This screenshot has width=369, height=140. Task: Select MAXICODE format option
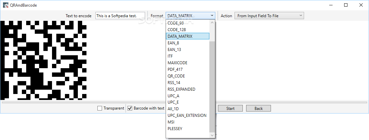[x=187, y=63]
